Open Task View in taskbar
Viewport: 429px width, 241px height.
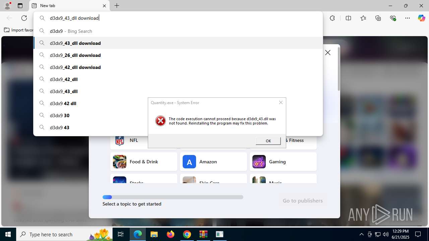(x=121, y=234)
